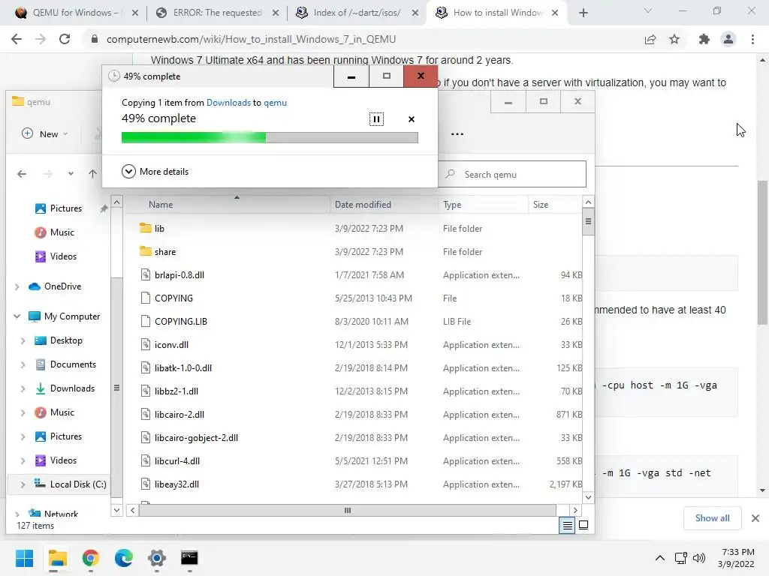Switch to details view layout
This screenshot has height=576, width=769.
point(567,525)
